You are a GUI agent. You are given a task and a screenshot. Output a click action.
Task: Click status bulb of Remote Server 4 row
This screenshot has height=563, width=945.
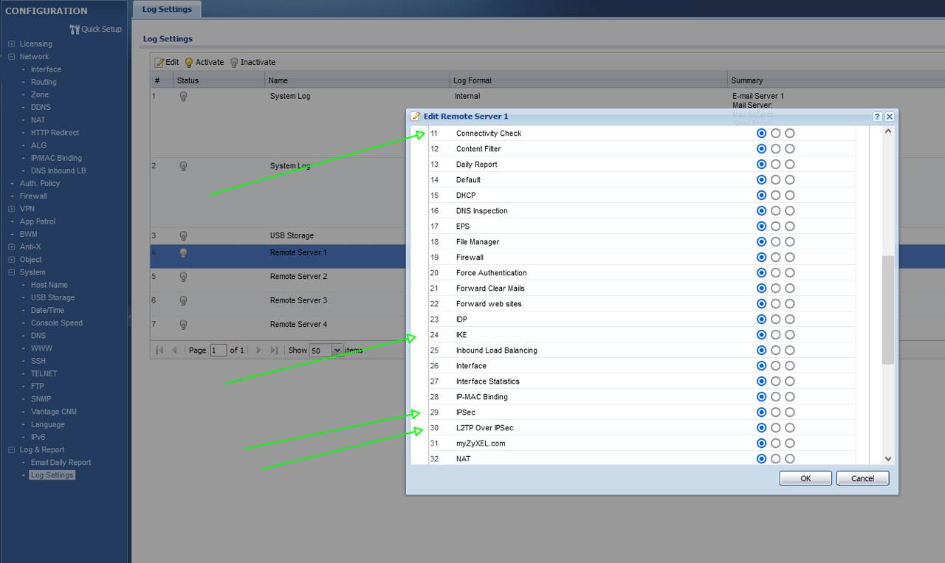[x=183, y=325]
